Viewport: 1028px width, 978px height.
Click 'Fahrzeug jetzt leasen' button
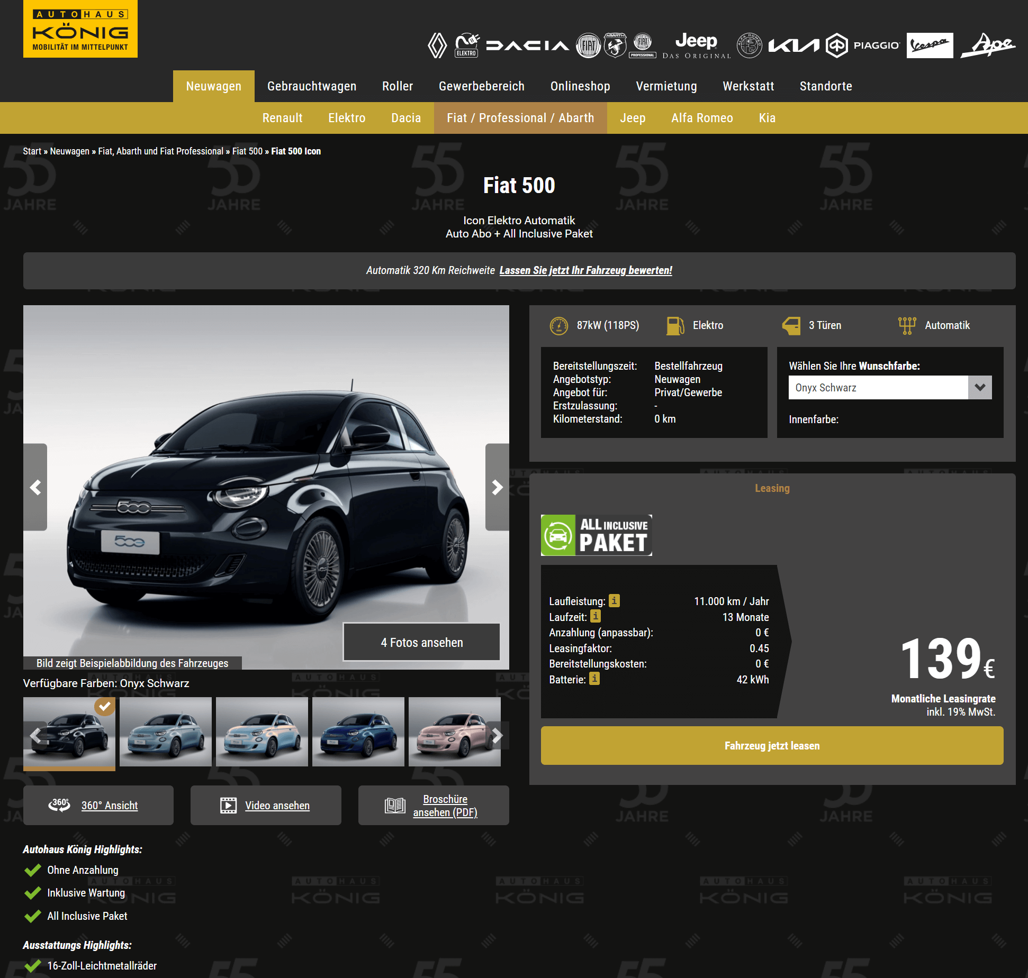click(x=772, y=745)
